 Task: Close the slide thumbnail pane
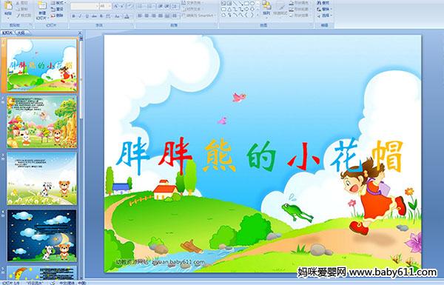point(80,33)
